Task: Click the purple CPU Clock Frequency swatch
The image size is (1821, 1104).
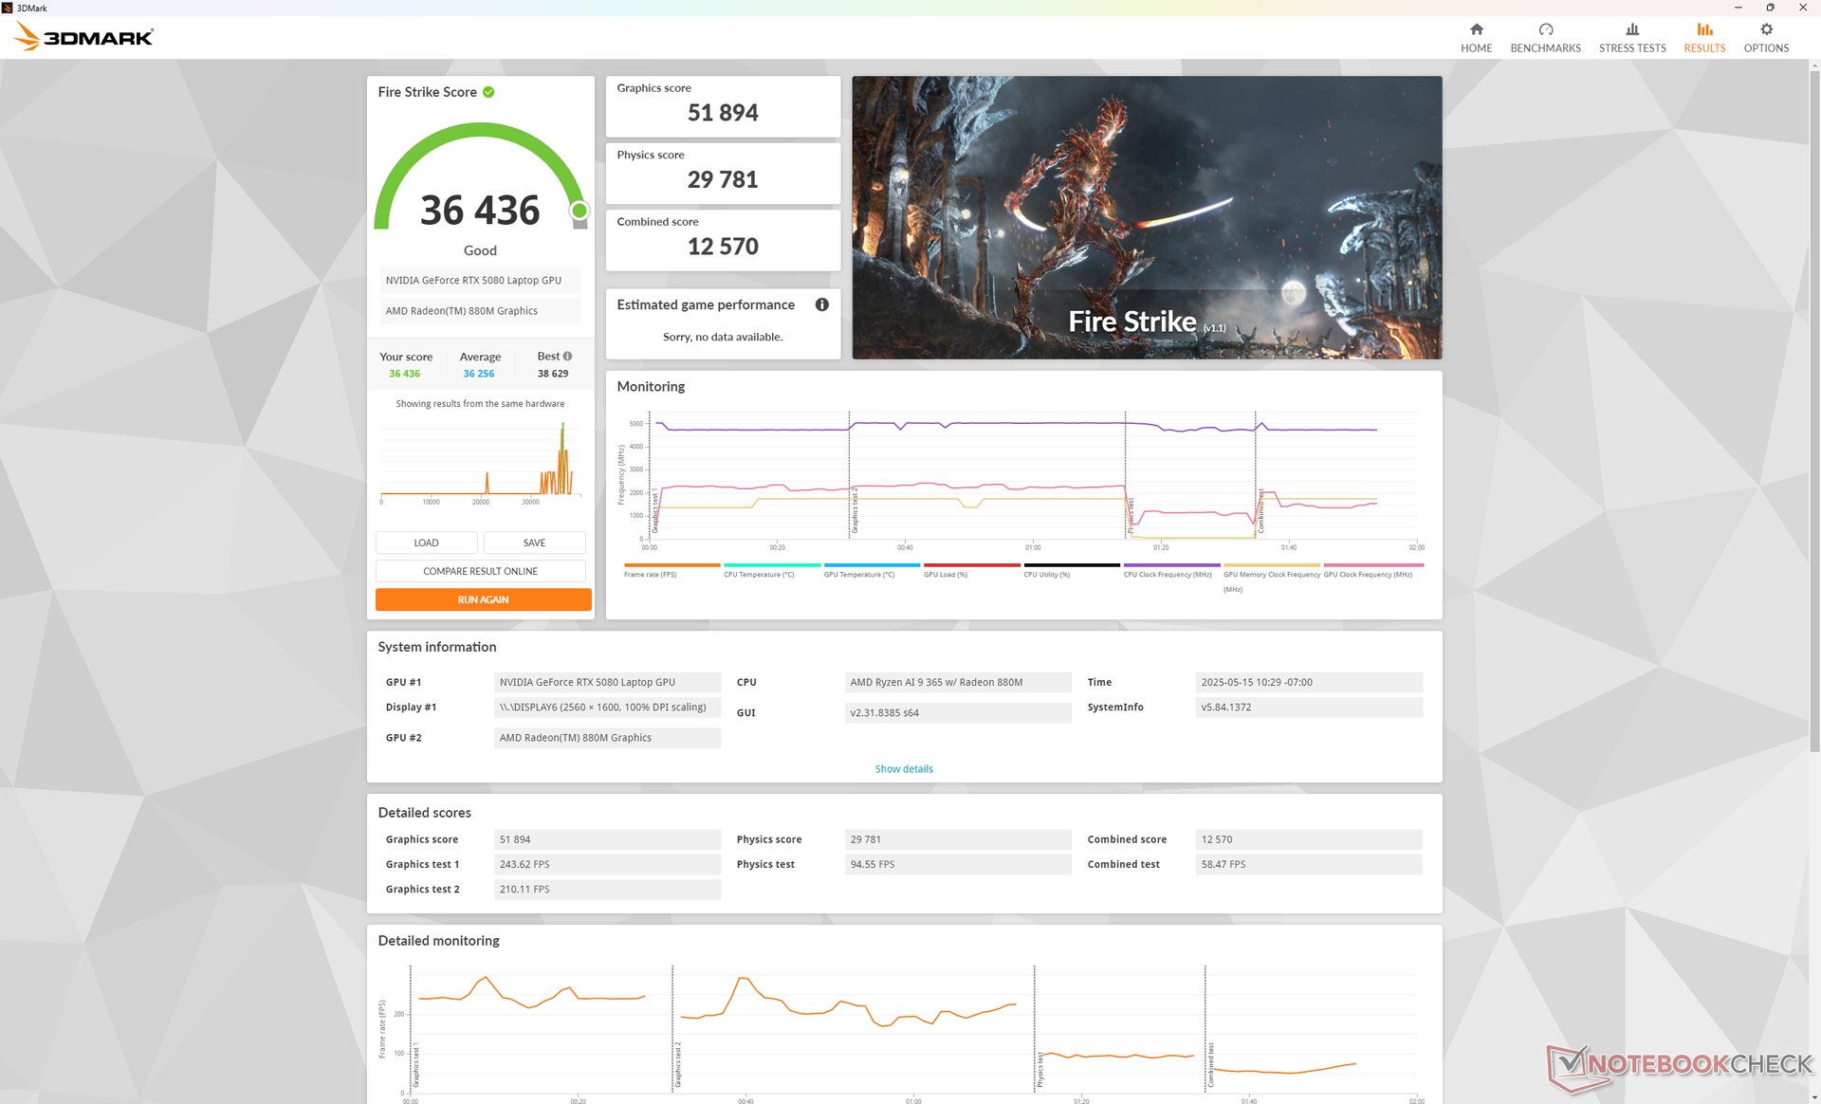Action: [1170, 565]
